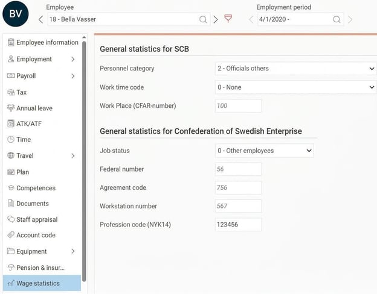Image resolution: width=377 pixels, height=294 pixels.
Task: Go to next employment period arrow
Action: pyautogui.click(x=350, y=19)
